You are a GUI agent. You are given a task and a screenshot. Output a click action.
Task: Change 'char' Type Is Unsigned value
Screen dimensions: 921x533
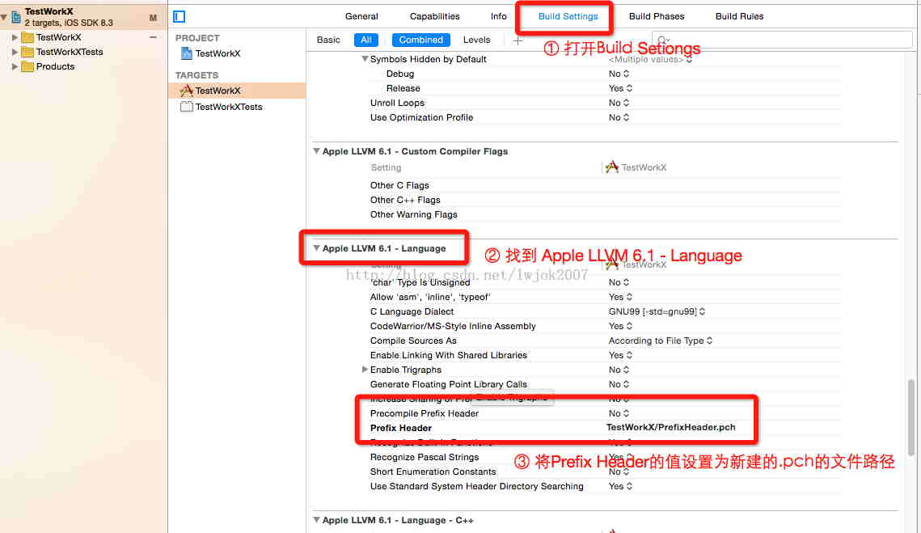(x=619, y=282)
